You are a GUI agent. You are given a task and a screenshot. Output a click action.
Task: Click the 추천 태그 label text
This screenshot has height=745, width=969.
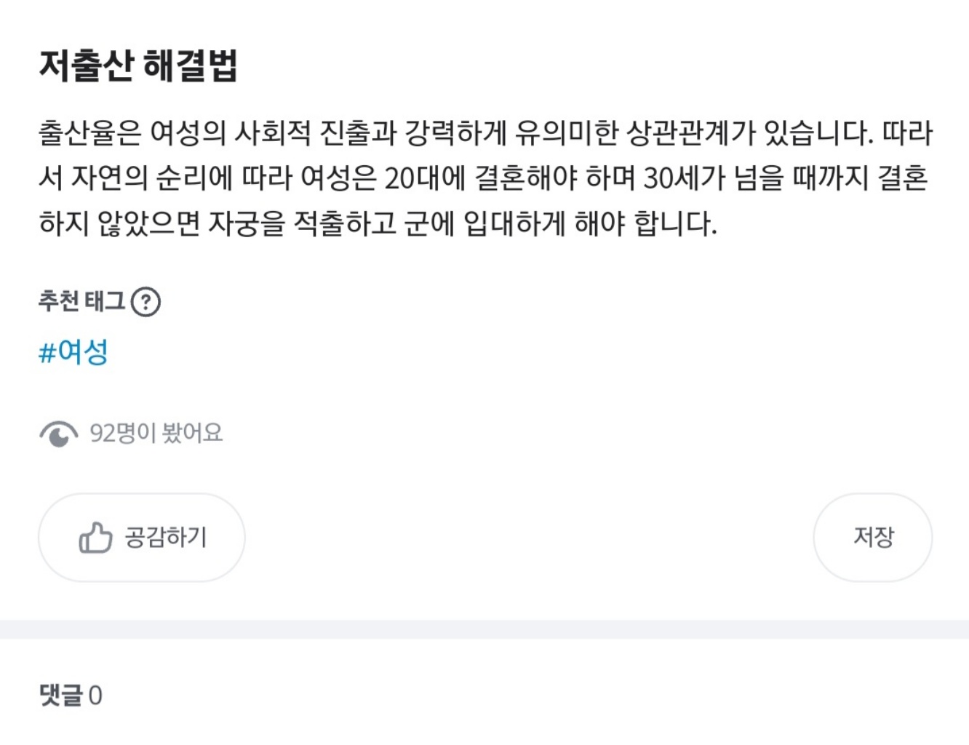click(x=81, y=301)
